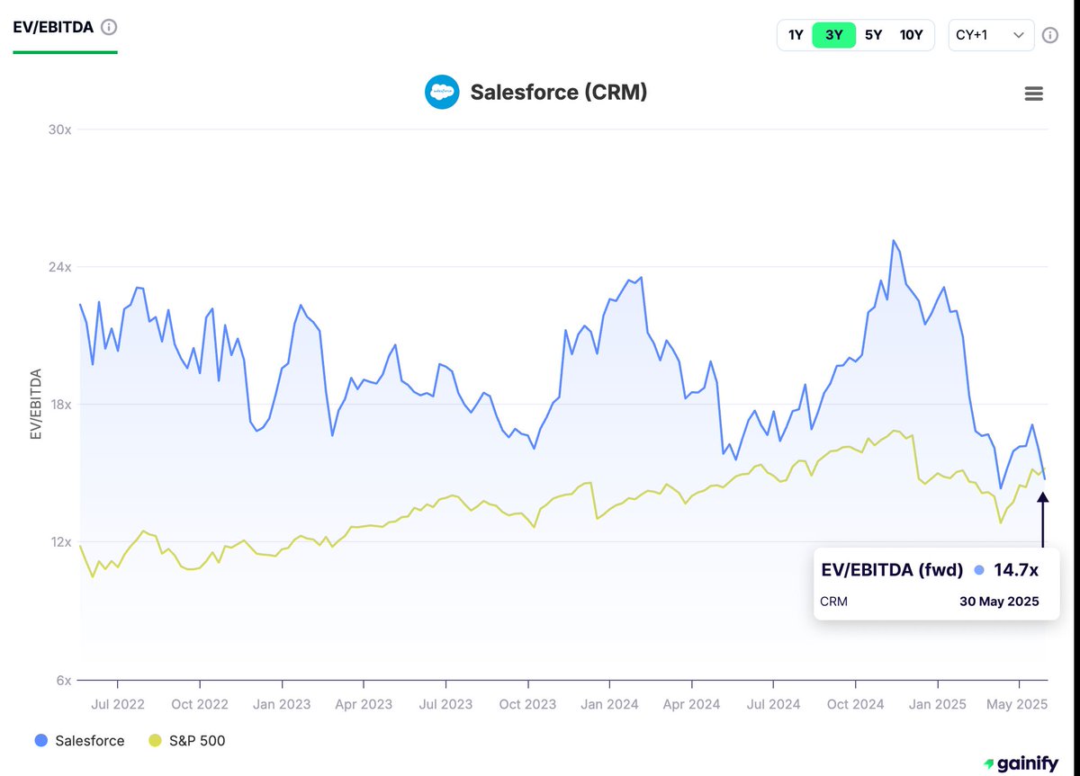Click the Oct 2023 x-axis label
Viewport: 1080px width, 776px height.
(527, 704)
